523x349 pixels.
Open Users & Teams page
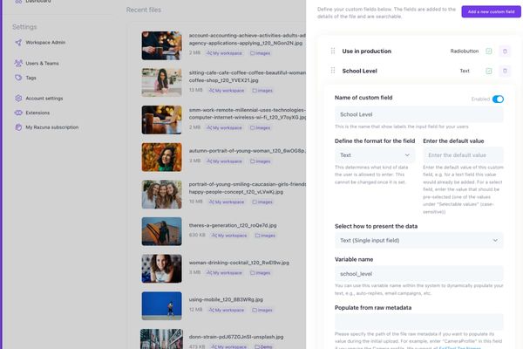coord(42,63)
